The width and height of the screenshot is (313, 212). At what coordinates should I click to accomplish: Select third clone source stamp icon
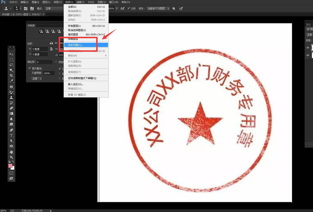pyautogui.click(x=53, y=31)
